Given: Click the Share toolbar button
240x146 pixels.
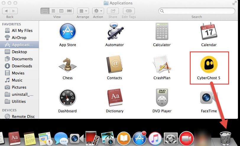Looking at the screenshot, I should pos(113,11).
